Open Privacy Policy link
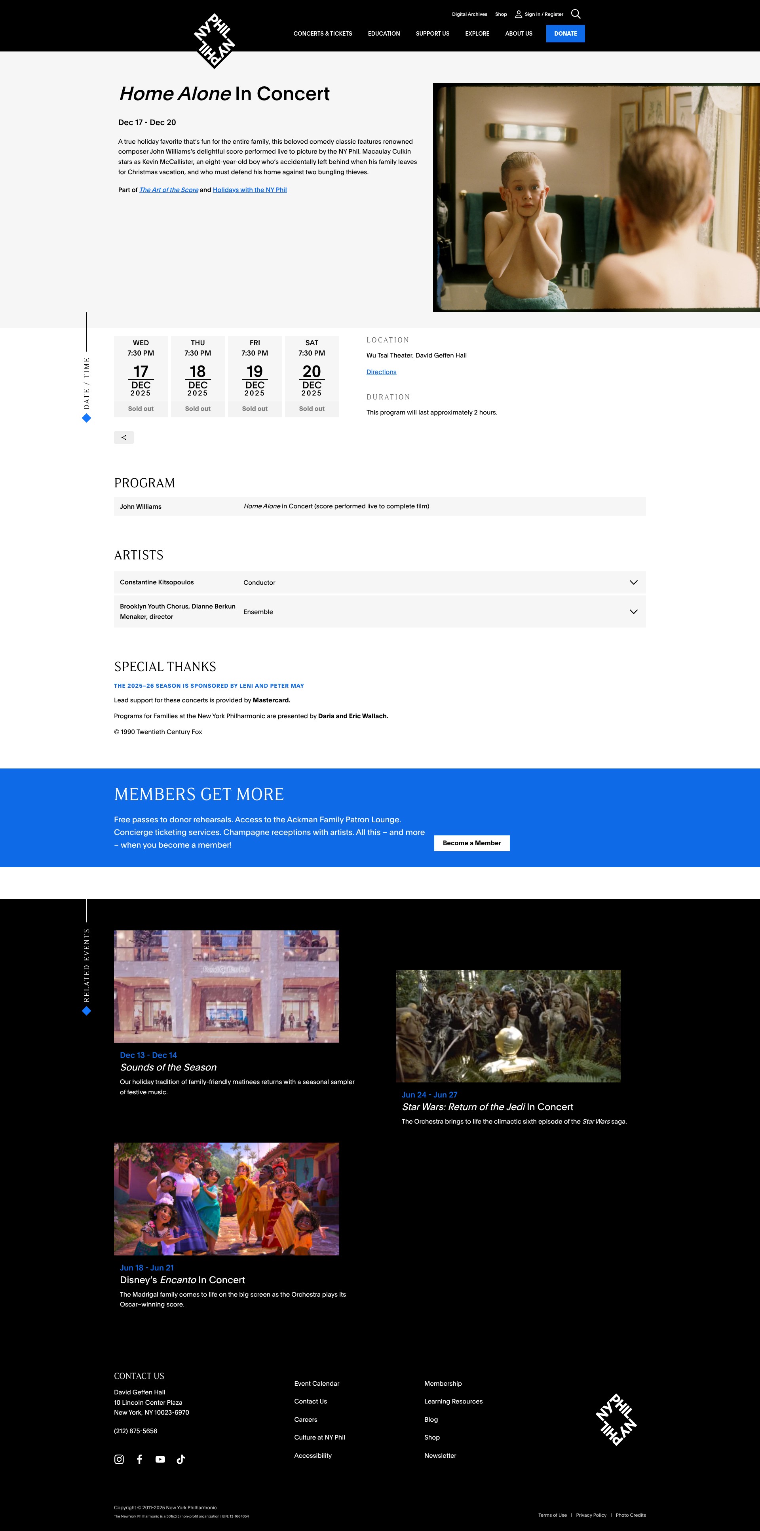The width and height of the screenshot is (760, 1531). tap(591, 1515)
